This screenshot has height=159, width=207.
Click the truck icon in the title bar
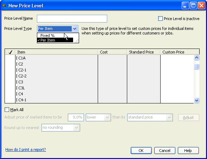(4, 6)
